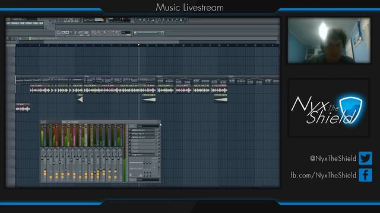
Task: Click the playhead marker on the playlist ruler
Action: tap(138, 45)
